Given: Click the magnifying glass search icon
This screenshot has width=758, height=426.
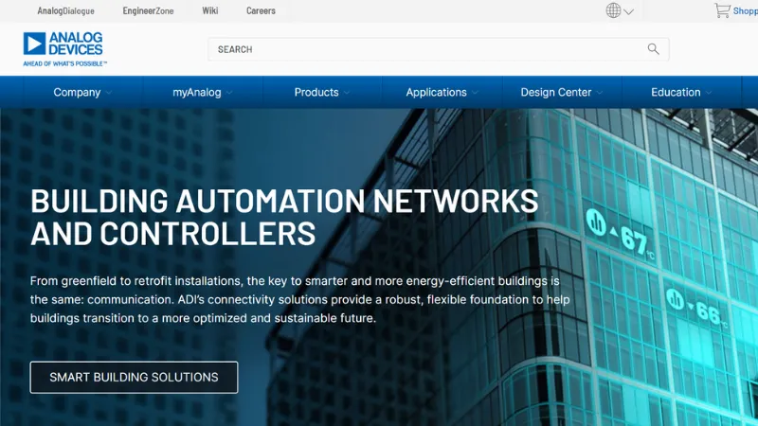Looking at the screenshot, I should 653,49.
